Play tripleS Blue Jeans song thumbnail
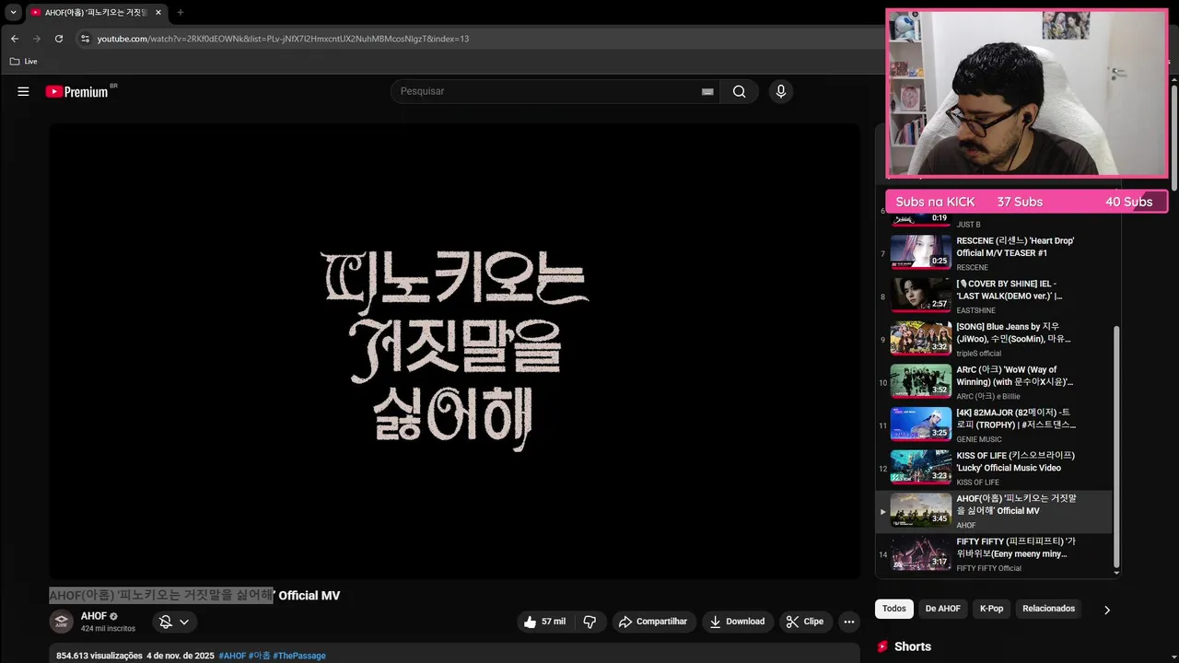The width and height of the screenshot is (1179, 663). 920,338
